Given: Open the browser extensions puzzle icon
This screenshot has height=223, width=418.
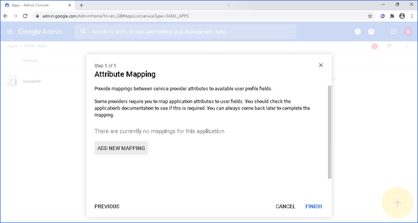Looking at the screenshot, I should [392, 16].
